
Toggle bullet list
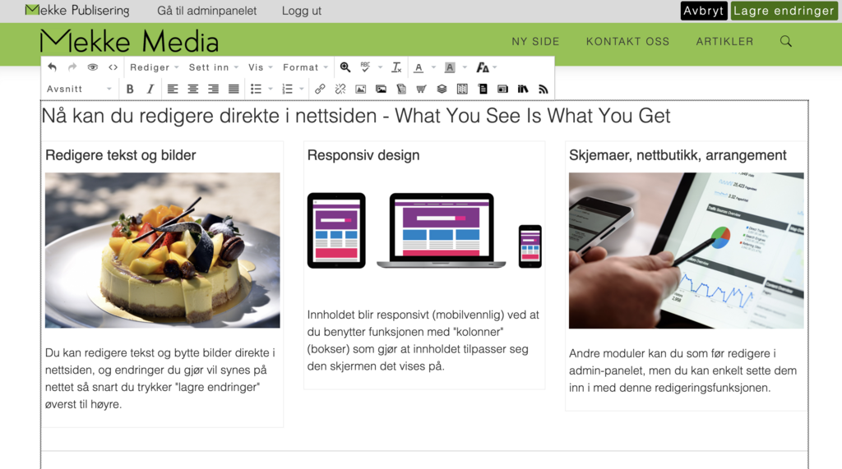pos(257,89)
